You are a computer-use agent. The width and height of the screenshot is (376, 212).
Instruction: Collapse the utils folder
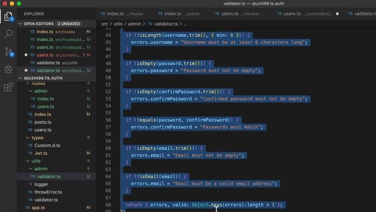[28, 161]
